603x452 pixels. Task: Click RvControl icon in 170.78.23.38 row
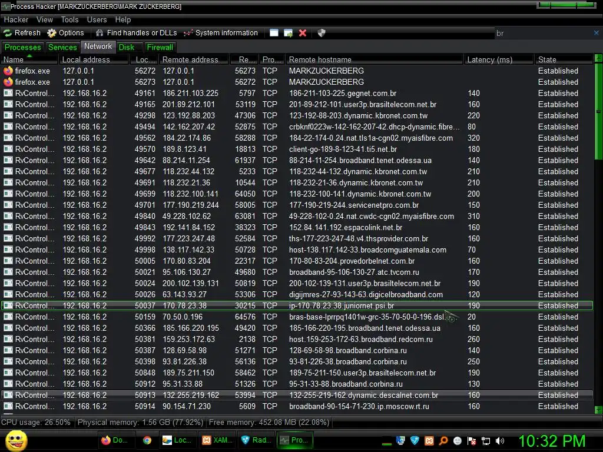pyautogui.click(x=8, y=305)
